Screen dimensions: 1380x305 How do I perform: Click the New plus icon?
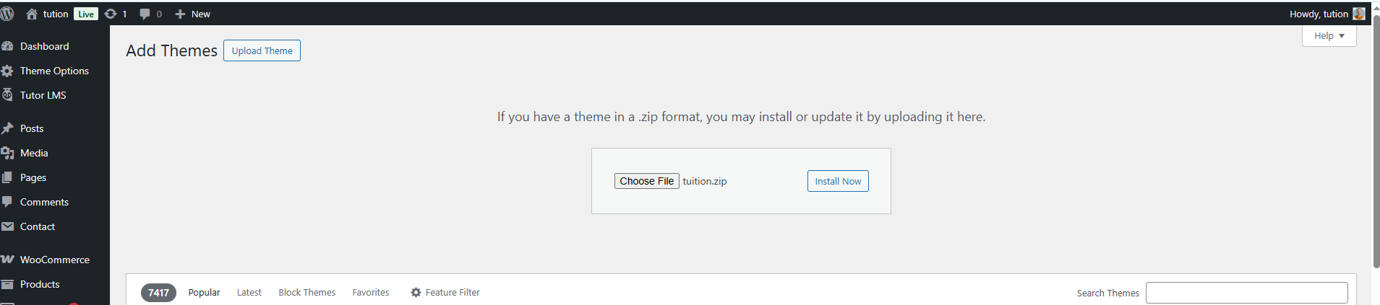coord(181,14)
